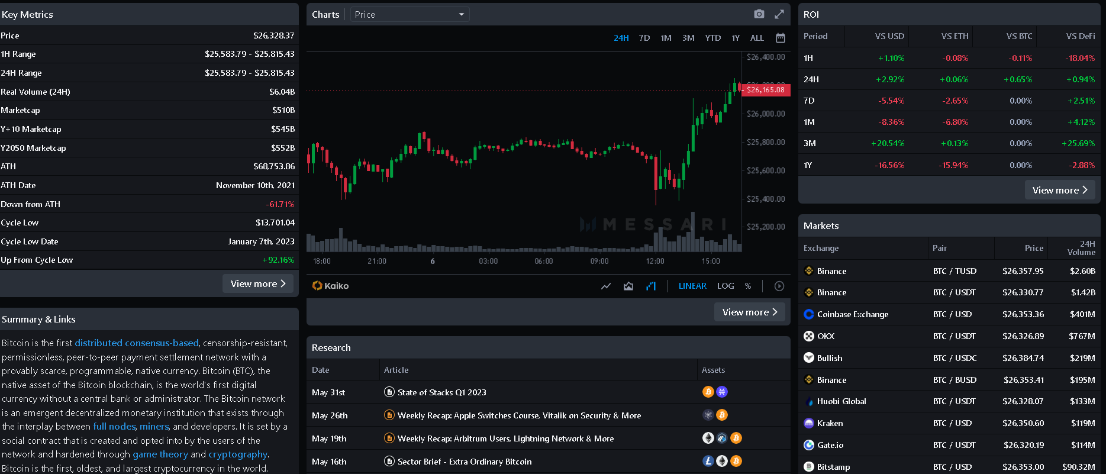This screenshot has width=1106, height=474.
Task: Open the game theory link
Action: pos(160,454)
